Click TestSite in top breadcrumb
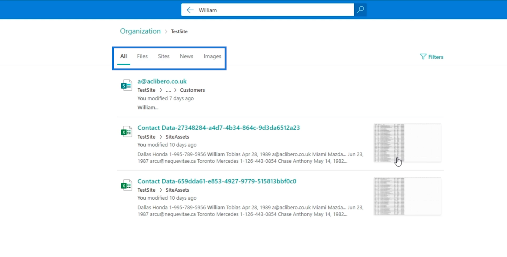This screenshot has height=257, width=507. tap(179, 31)
